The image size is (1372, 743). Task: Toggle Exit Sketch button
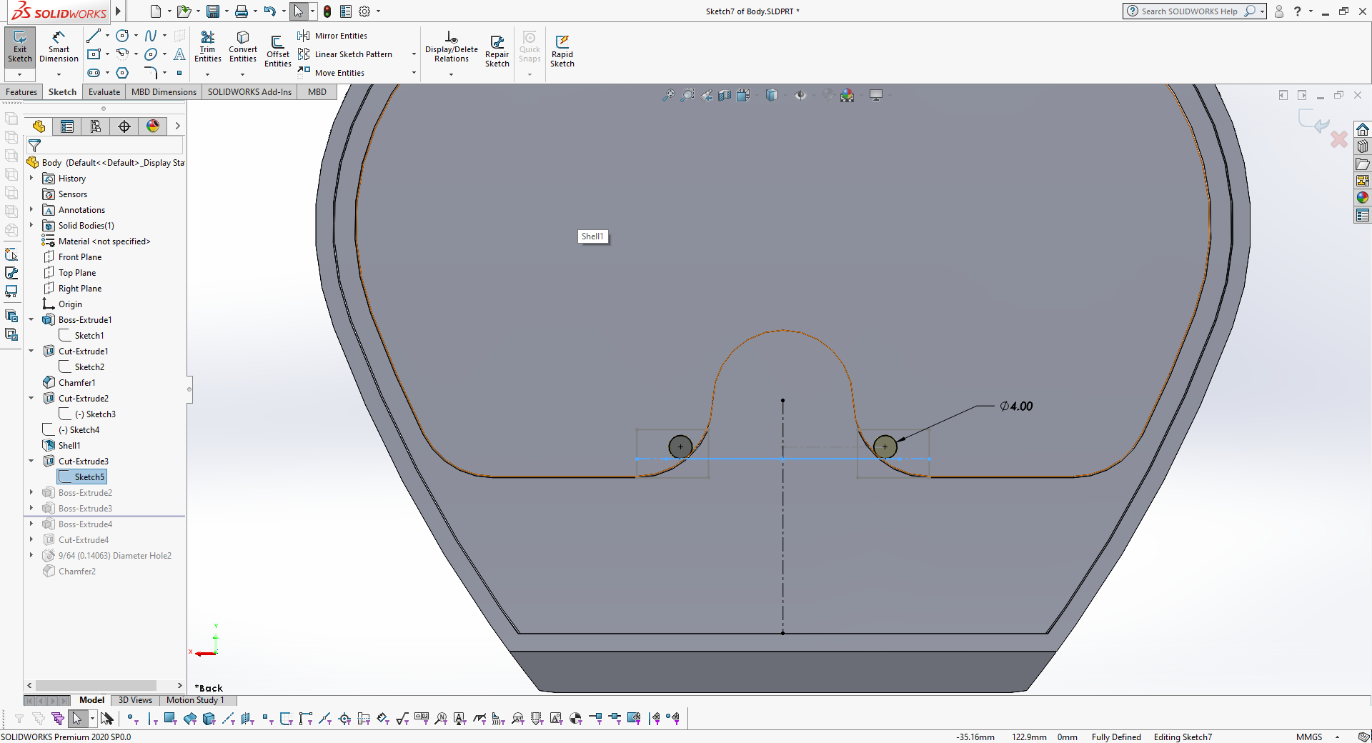(19, 46)
